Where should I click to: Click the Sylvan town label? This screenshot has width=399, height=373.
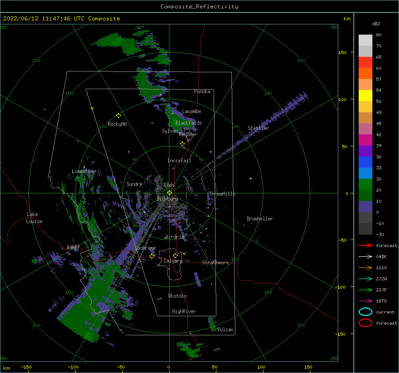point(170,131)
